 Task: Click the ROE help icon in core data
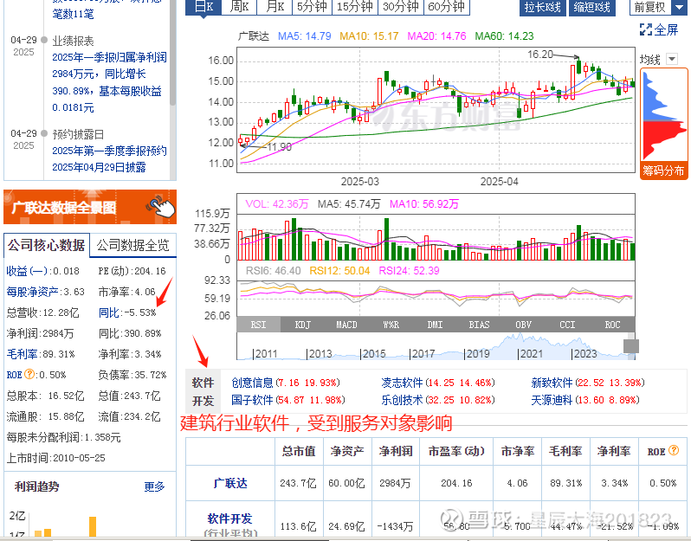(x=29, y=375)
